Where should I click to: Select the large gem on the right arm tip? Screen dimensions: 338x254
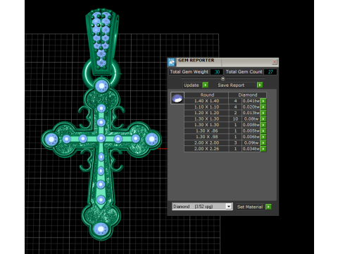[152, 139]
